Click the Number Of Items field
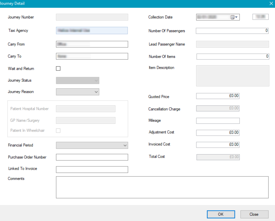 click(x=232, y=57)
